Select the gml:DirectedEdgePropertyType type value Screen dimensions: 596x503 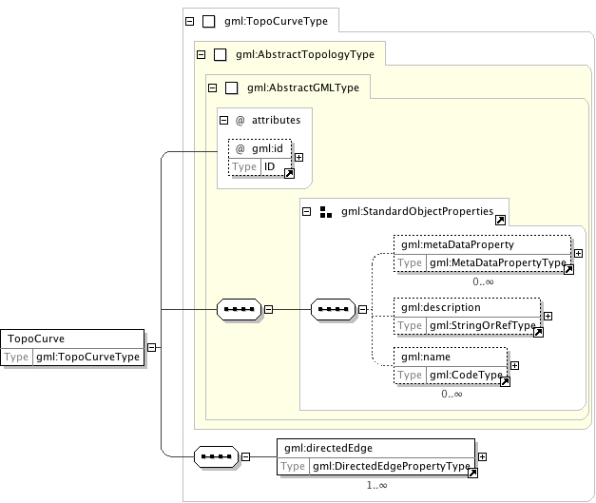(392, 466)
